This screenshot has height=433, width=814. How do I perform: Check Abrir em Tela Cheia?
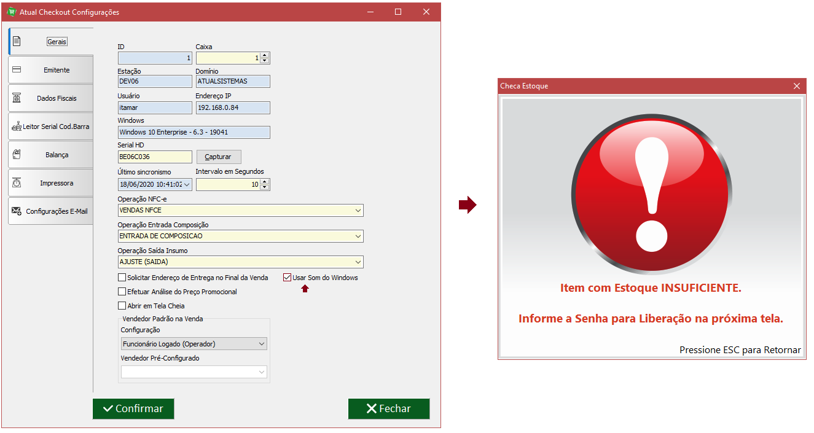[122, 305]
